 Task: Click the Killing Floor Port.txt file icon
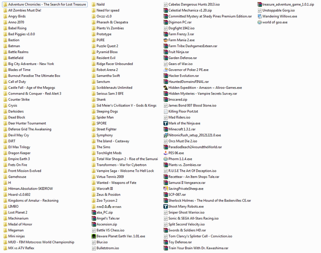166,111
